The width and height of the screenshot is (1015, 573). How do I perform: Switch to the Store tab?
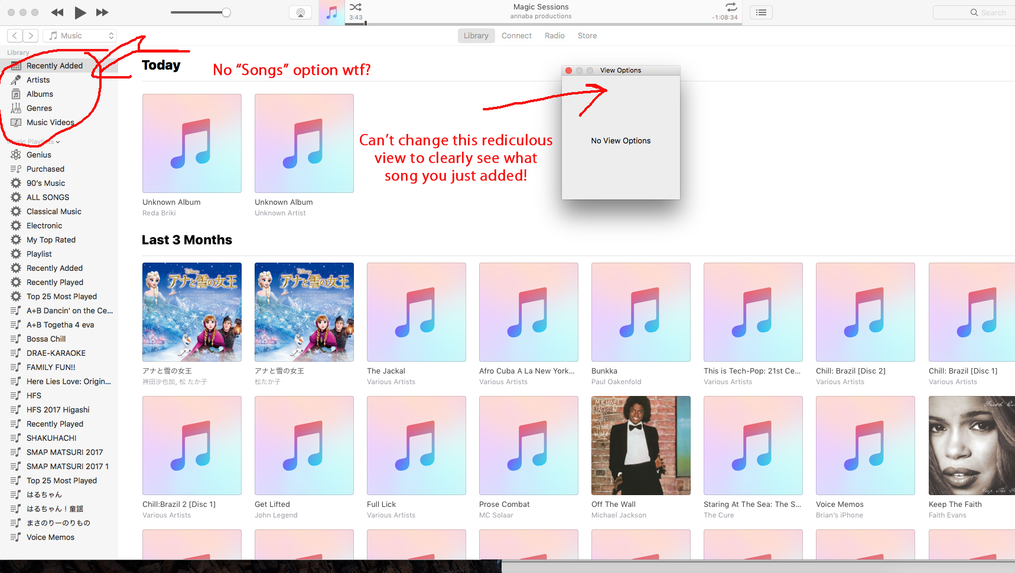587,36
